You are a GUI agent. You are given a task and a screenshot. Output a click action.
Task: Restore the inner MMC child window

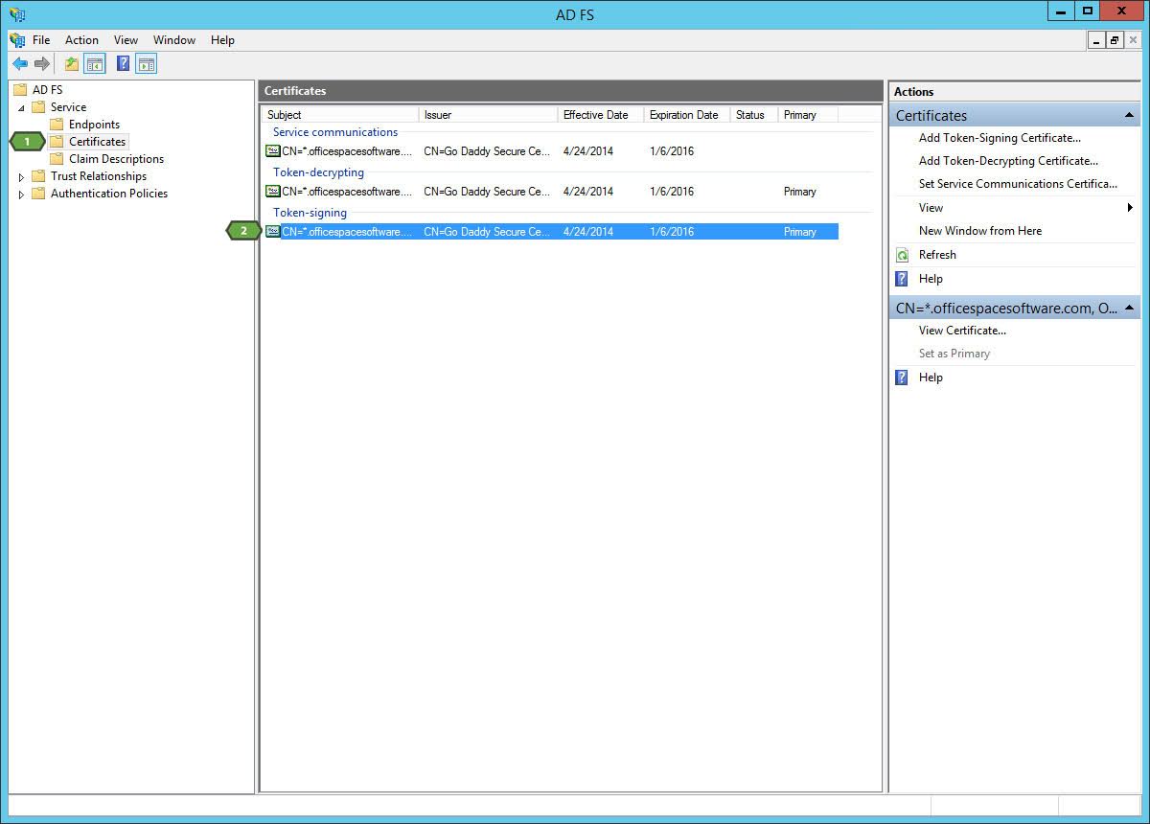point(1115,40)
